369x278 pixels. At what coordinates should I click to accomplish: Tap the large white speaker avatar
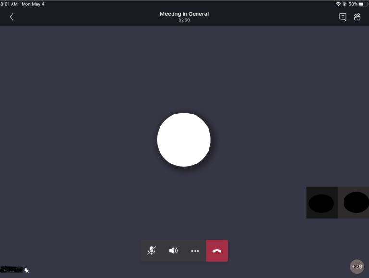pos(184,139)
